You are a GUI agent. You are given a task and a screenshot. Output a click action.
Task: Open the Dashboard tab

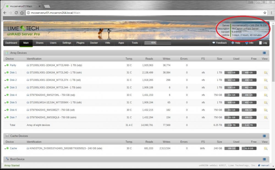[x=11, y=43]
